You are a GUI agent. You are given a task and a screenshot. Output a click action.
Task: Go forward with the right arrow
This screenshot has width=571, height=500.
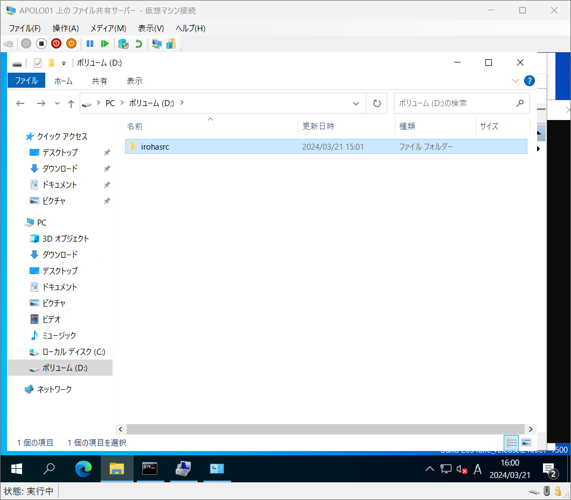tap(41, 103)
